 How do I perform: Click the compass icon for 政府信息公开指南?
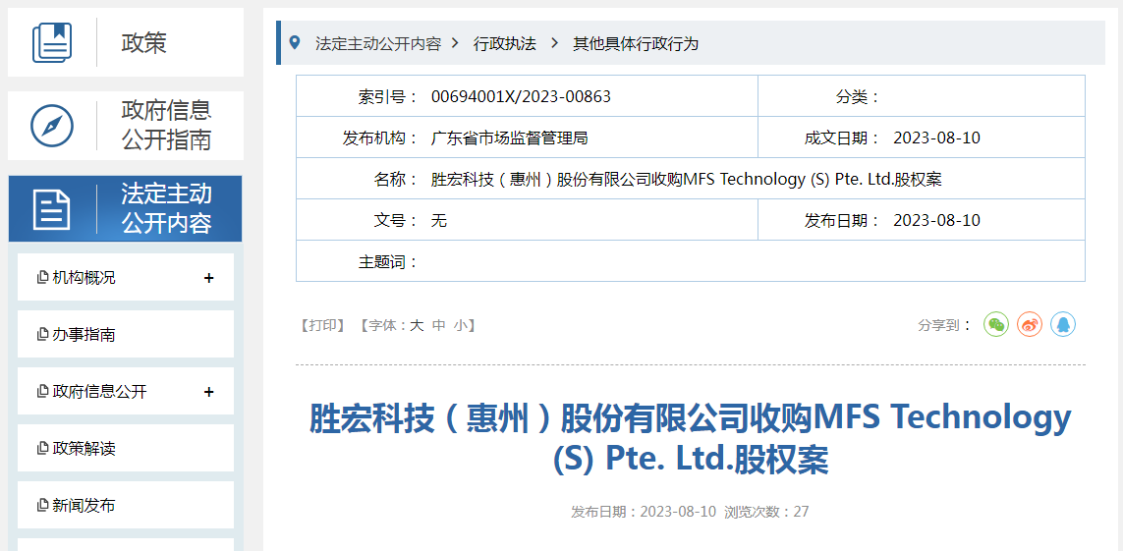coord(51,126)
